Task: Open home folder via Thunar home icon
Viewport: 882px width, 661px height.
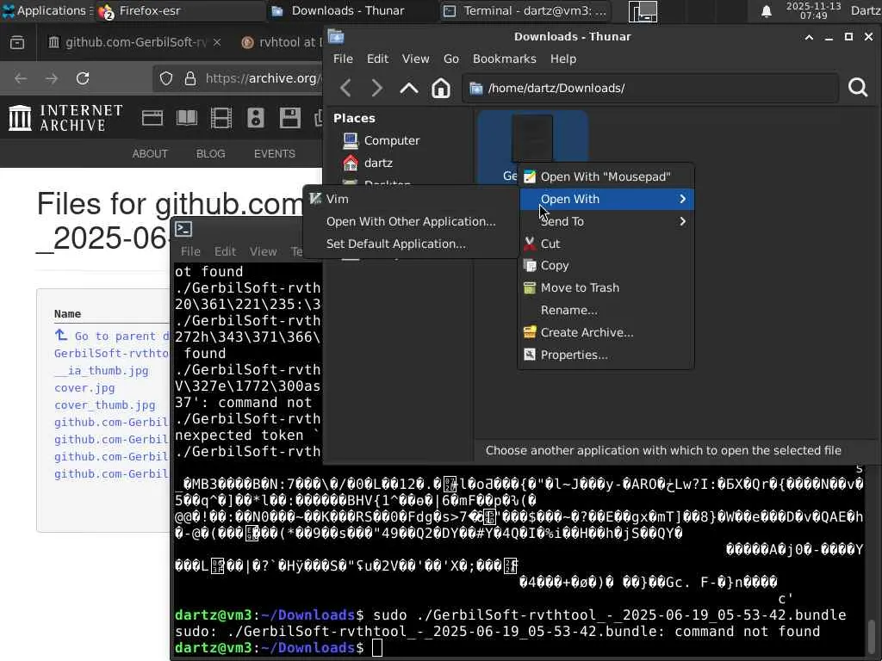Action: (440, 89)
